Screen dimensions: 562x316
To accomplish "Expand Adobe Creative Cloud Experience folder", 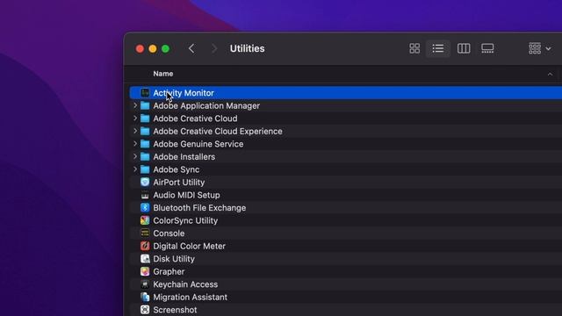I will click(135, 131).
